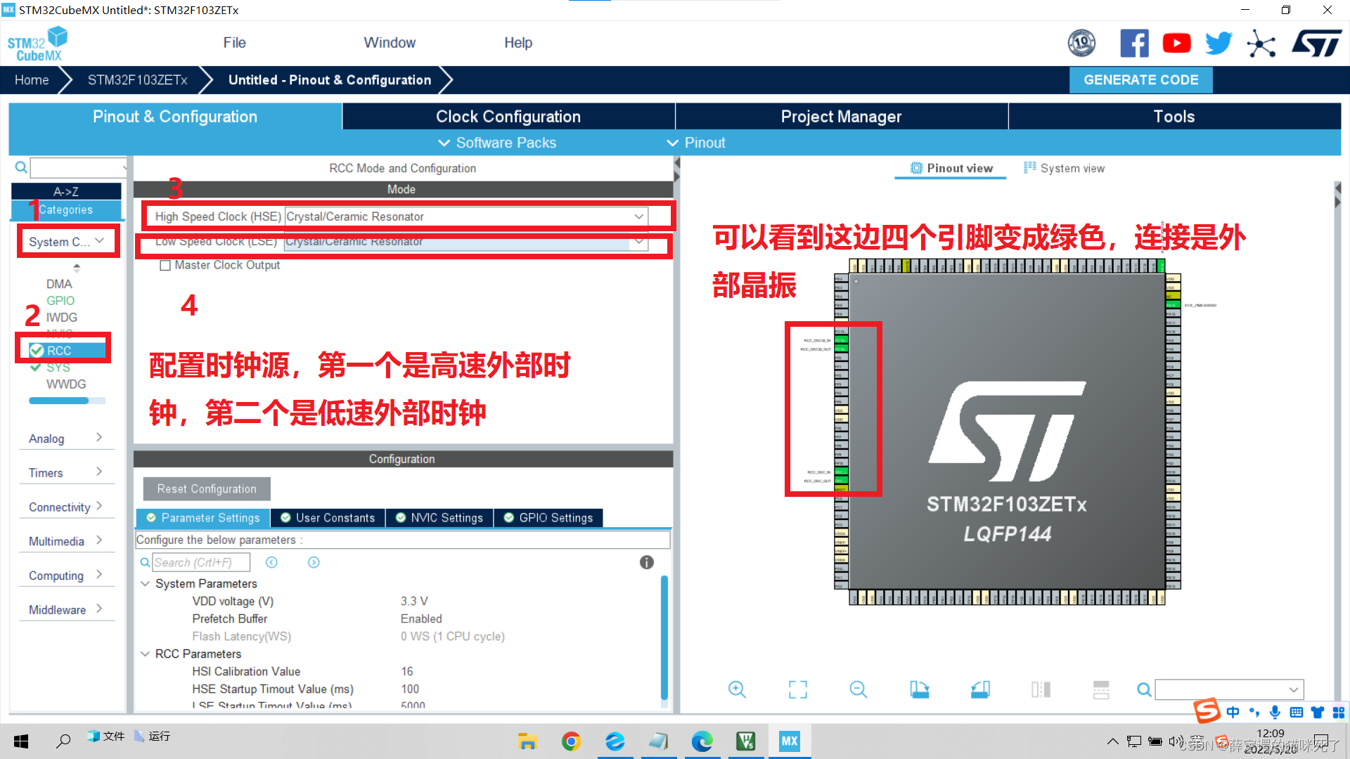Viewport: 1350px width, 759px height.
Task: Click the parameter search input field
Action: 201,562
